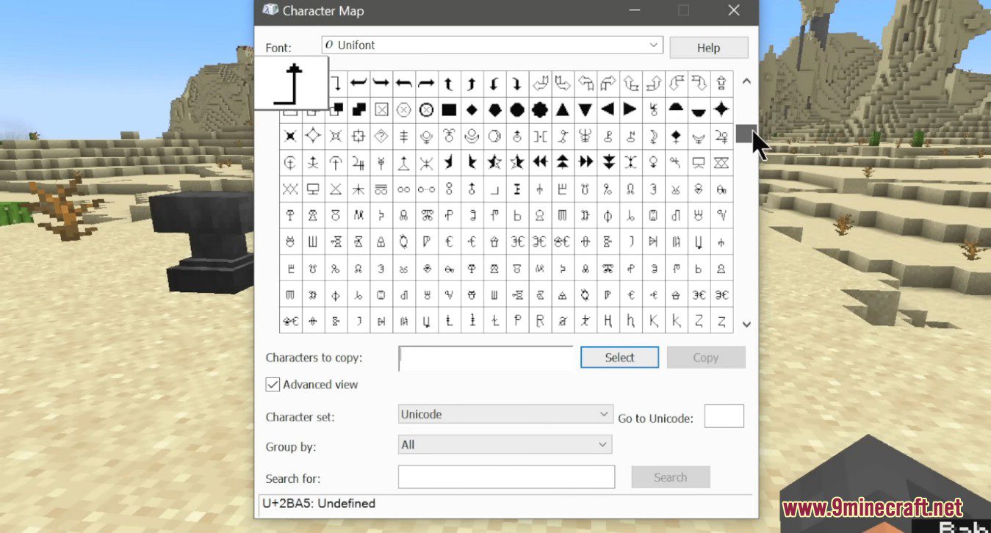
Task: Choose the black left-pointing triangle
Action: click(x=608, y=109)
